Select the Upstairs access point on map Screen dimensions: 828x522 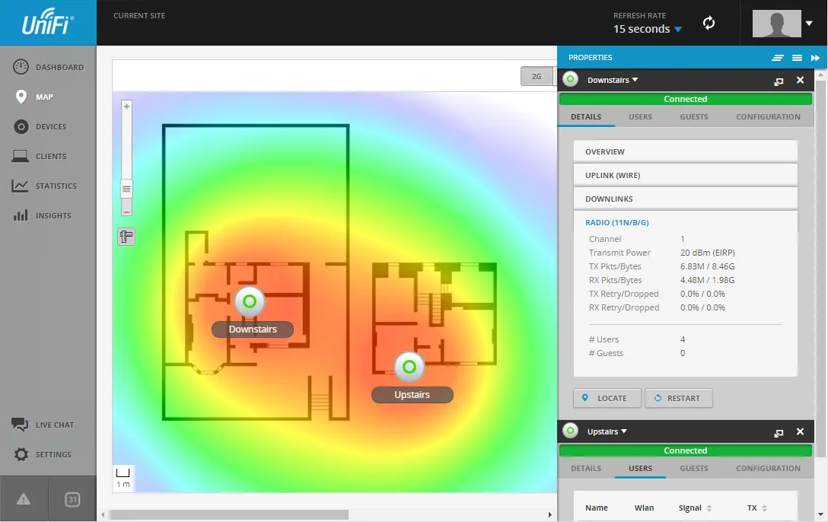[409, 367]
